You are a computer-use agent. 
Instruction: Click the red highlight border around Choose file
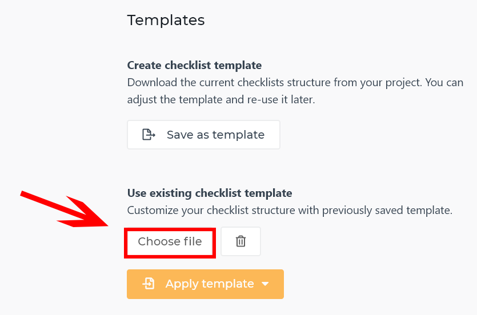tap(170, 229)
